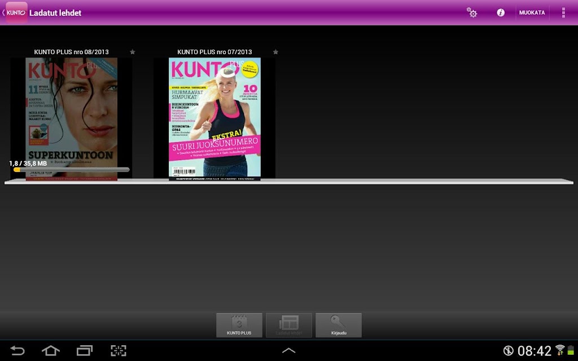
Task: Open the info icon in top bar
Action: 500,12
